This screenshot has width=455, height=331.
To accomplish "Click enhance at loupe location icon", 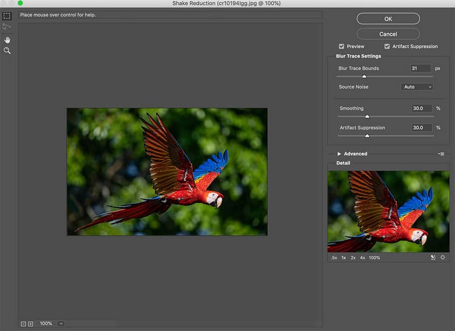I will [442, 258].
